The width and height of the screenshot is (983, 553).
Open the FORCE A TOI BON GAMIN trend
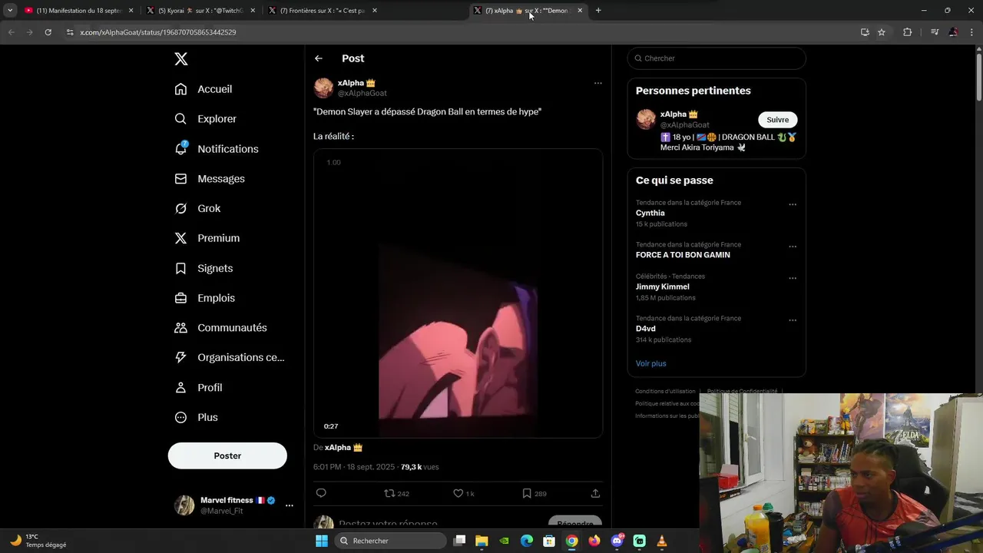(x=683, y=255)
